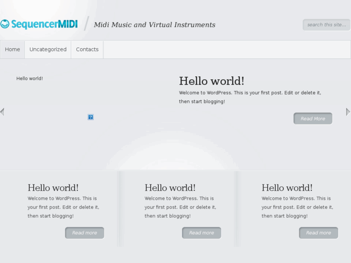Open the Contacts menu item

click(87, 50)
